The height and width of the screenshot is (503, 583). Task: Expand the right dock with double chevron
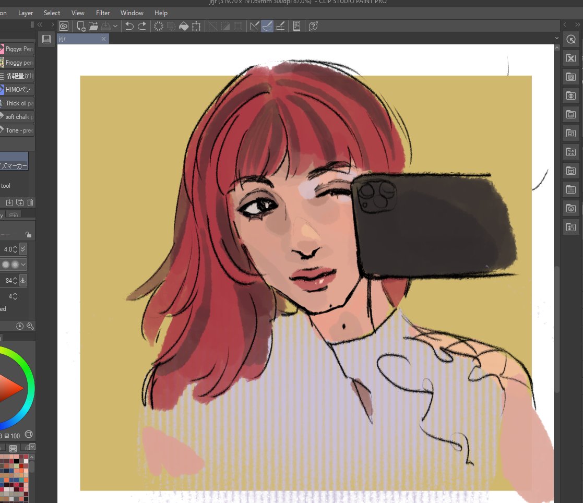(x=577, y=25)
